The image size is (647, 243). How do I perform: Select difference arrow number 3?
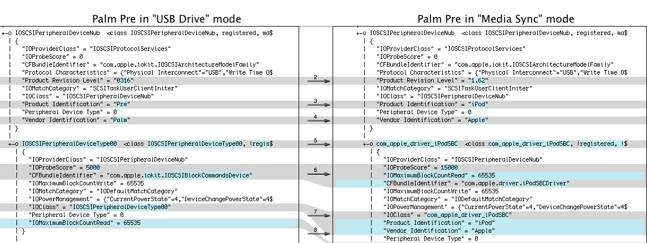point(318,105)
